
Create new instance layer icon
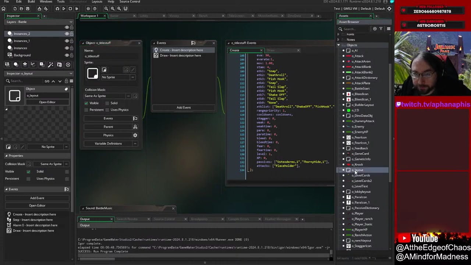(x=16, y=64)
